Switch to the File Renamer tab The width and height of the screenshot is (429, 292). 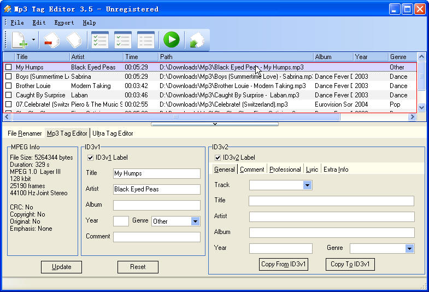(x=25, y=133)
